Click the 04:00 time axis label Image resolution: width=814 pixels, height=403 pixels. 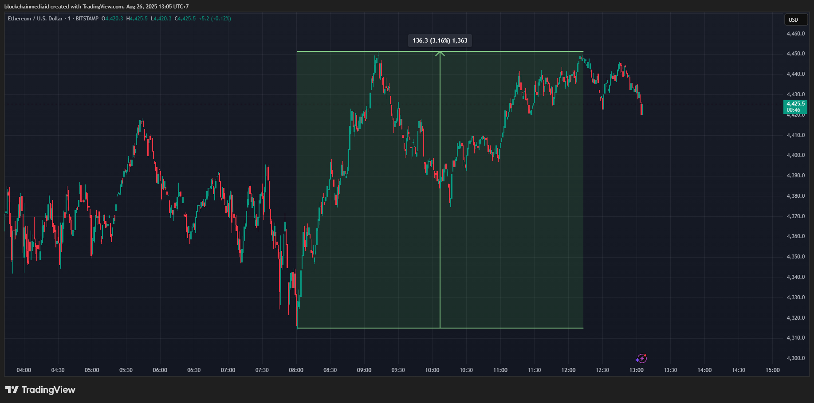(x=24, y=370)
